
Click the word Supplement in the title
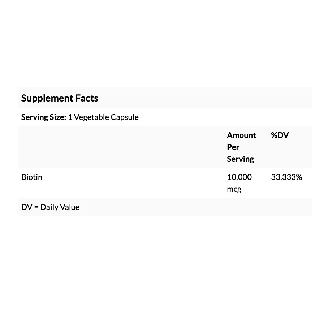pyautogui.click(x=47, y=98)
